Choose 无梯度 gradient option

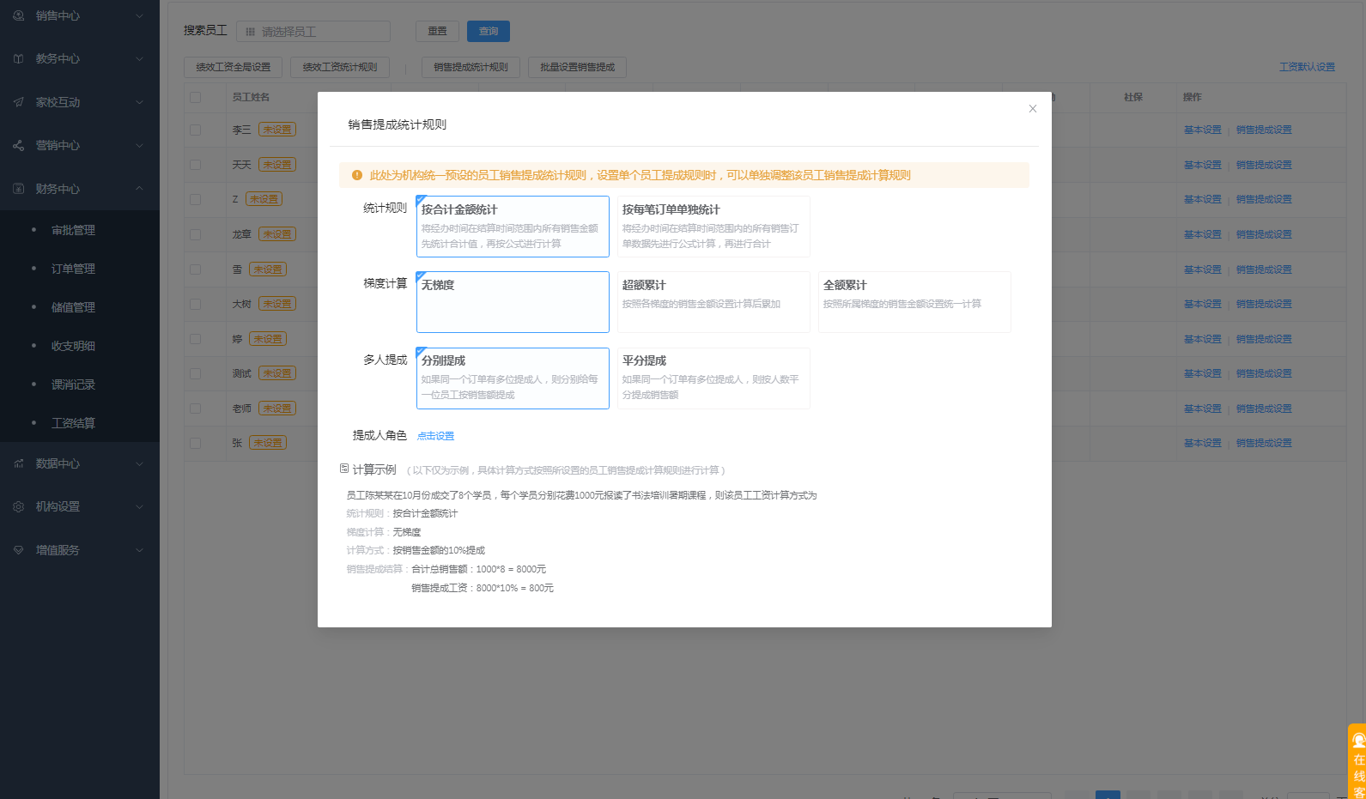tap(513, 302)
